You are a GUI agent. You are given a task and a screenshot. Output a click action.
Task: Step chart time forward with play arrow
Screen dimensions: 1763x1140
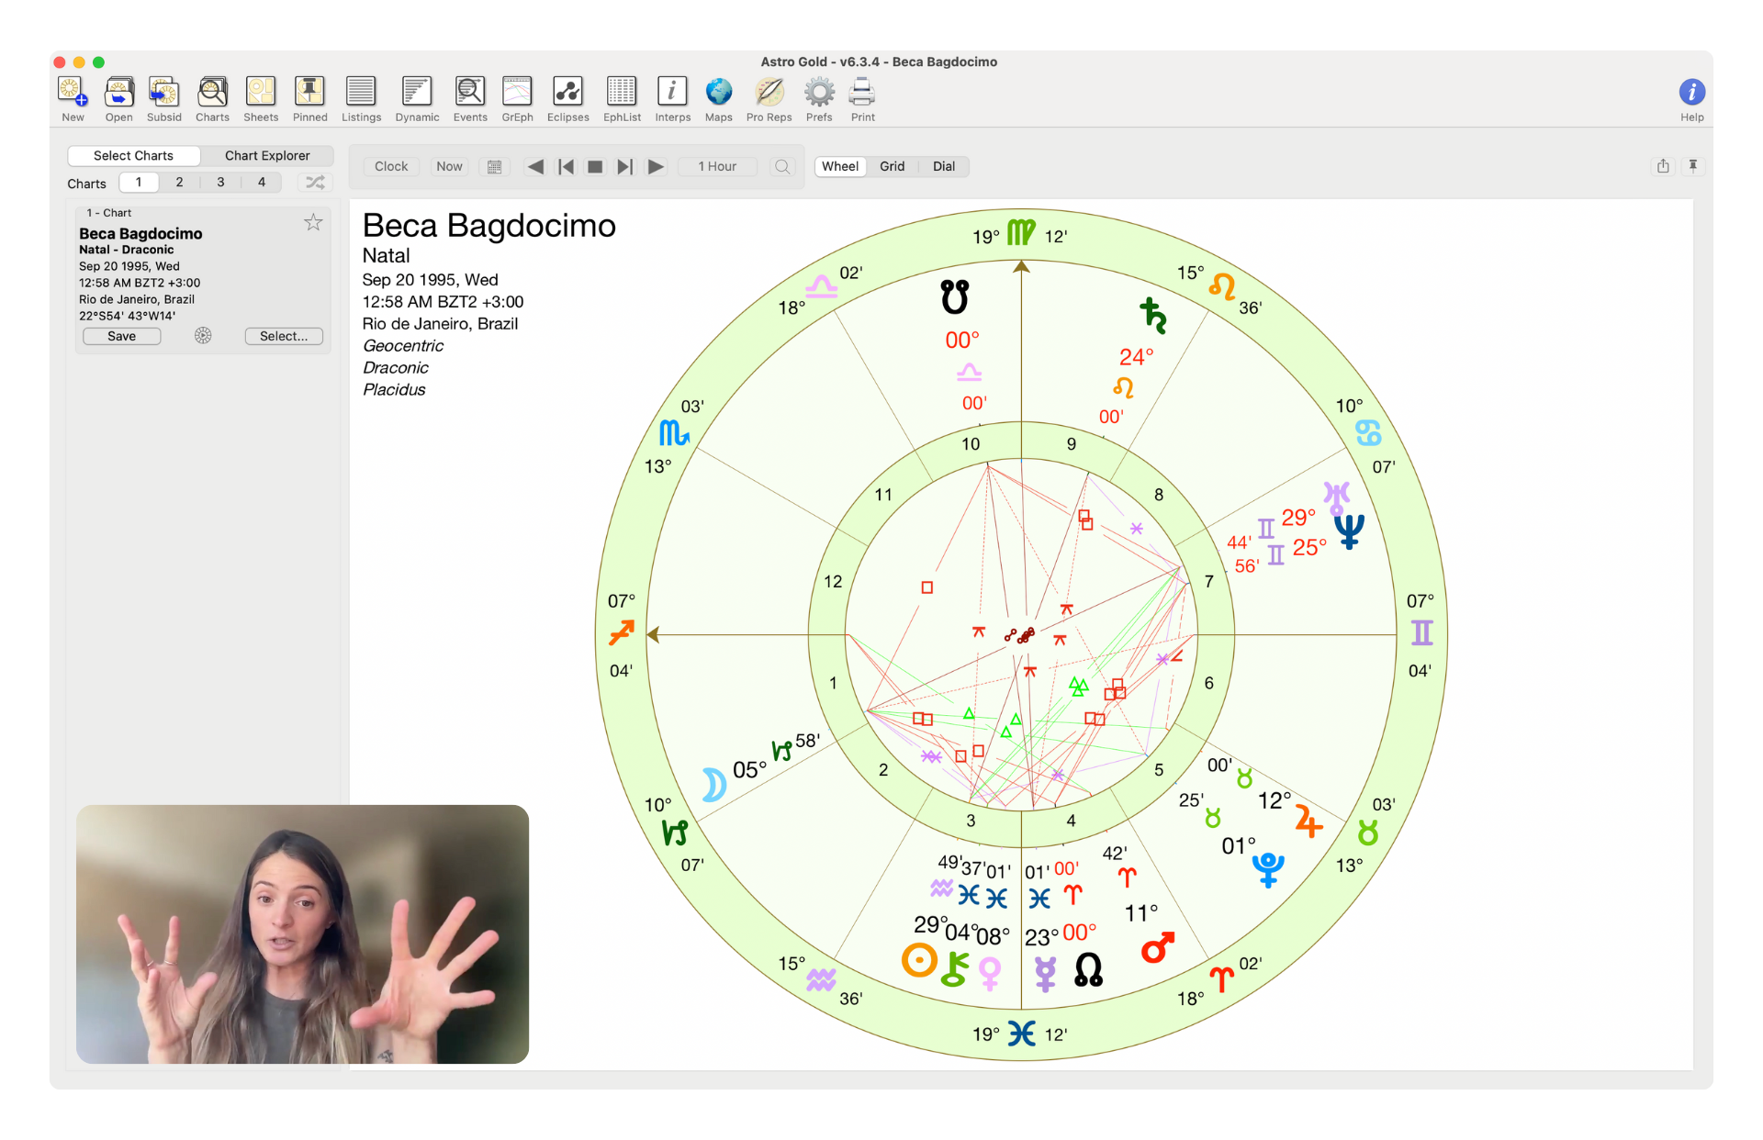click(656, 166)
